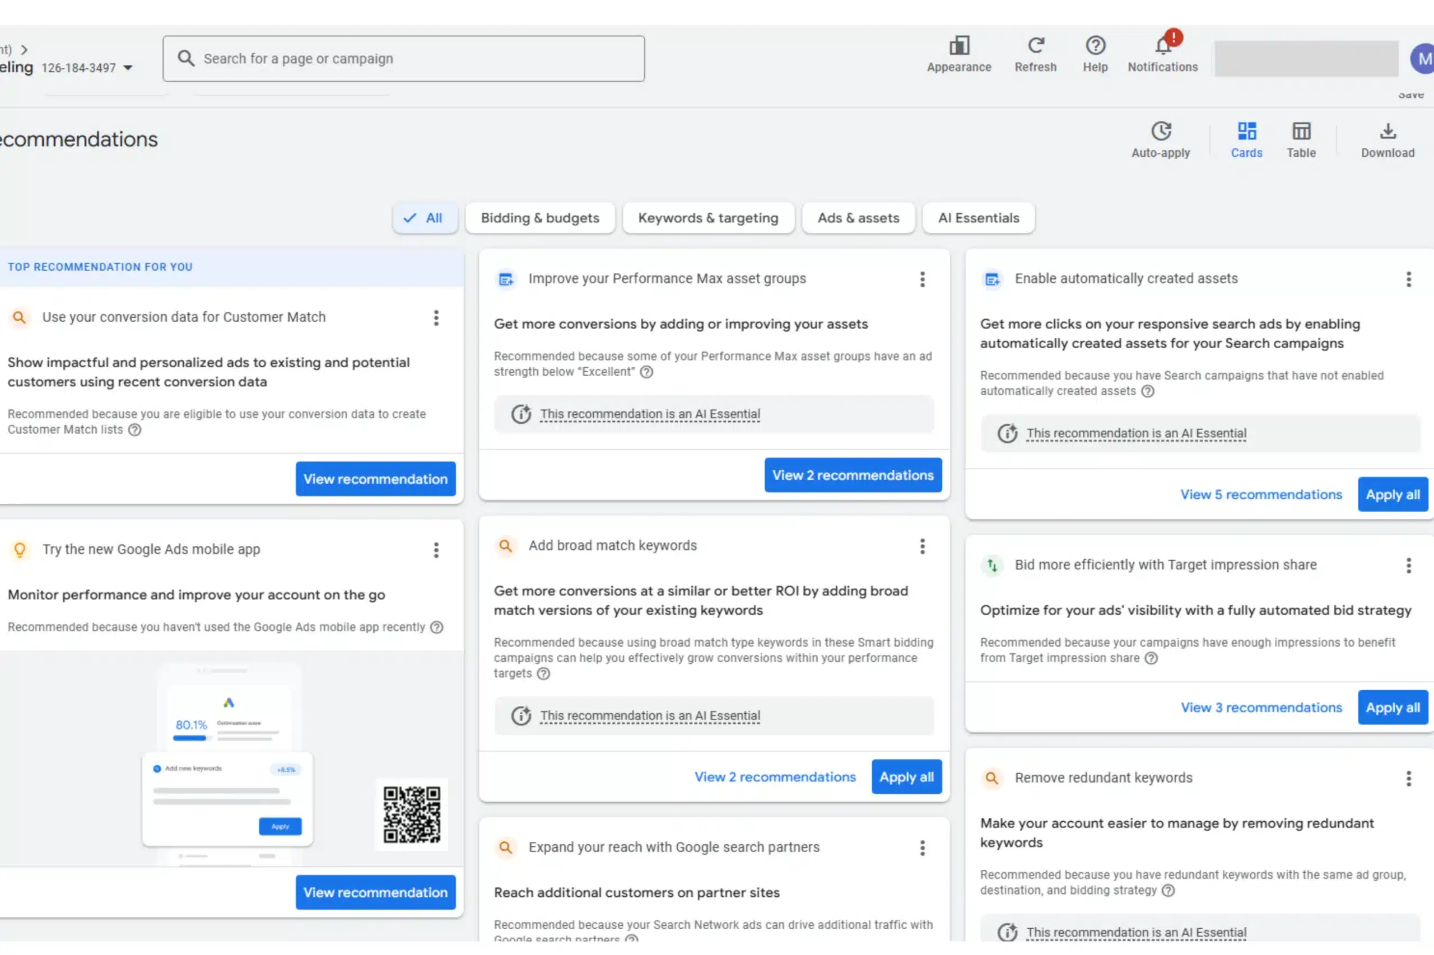
Task: Click View recommendation on the mobile app card
Action: [x=375, y=892]
